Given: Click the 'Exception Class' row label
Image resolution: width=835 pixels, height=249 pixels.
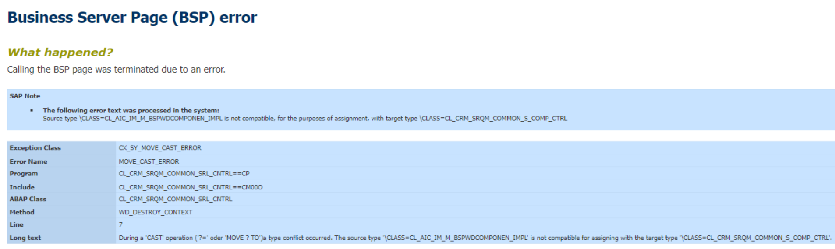Looking at the screenshot, I should tap(35, 148).
